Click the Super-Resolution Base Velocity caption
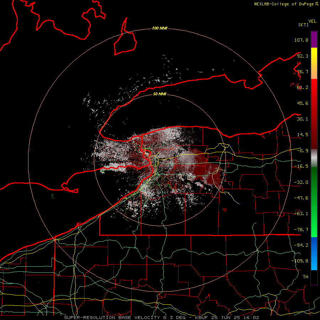This screenshot has width=320, height=320. pos(161,318)
